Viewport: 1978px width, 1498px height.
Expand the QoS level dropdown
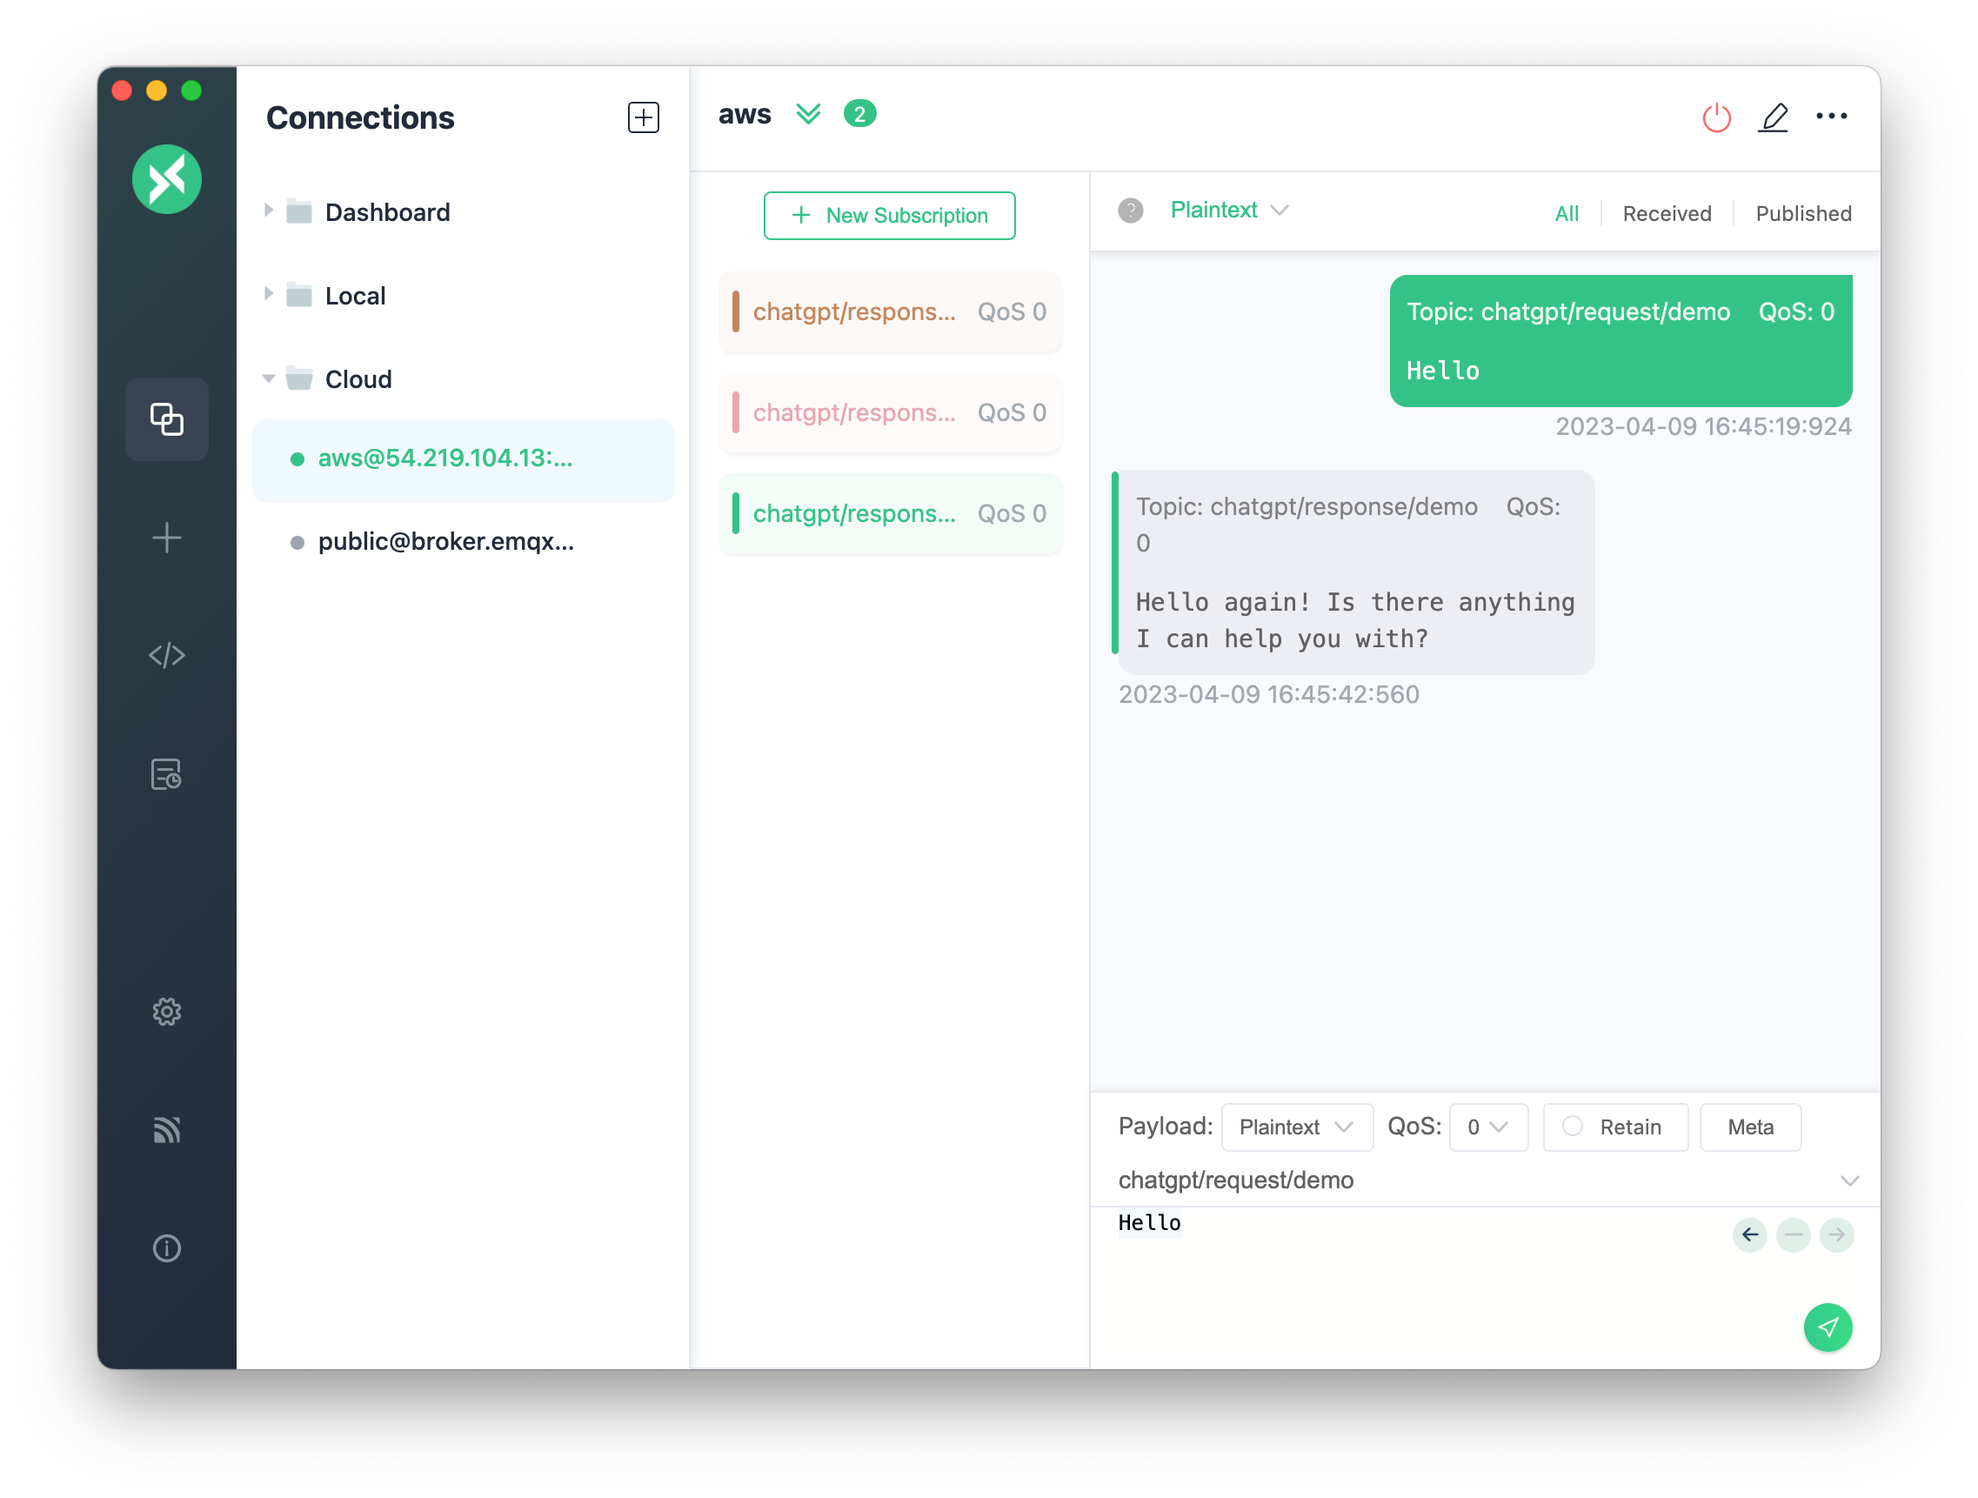tap(1487, 1127)
